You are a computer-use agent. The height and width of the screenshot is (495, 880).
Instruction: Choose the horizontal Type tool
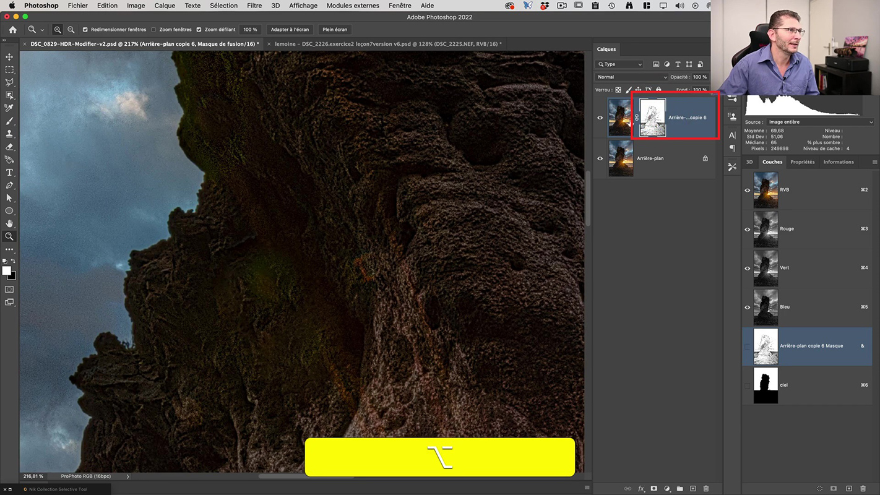(x=9, y=173)
